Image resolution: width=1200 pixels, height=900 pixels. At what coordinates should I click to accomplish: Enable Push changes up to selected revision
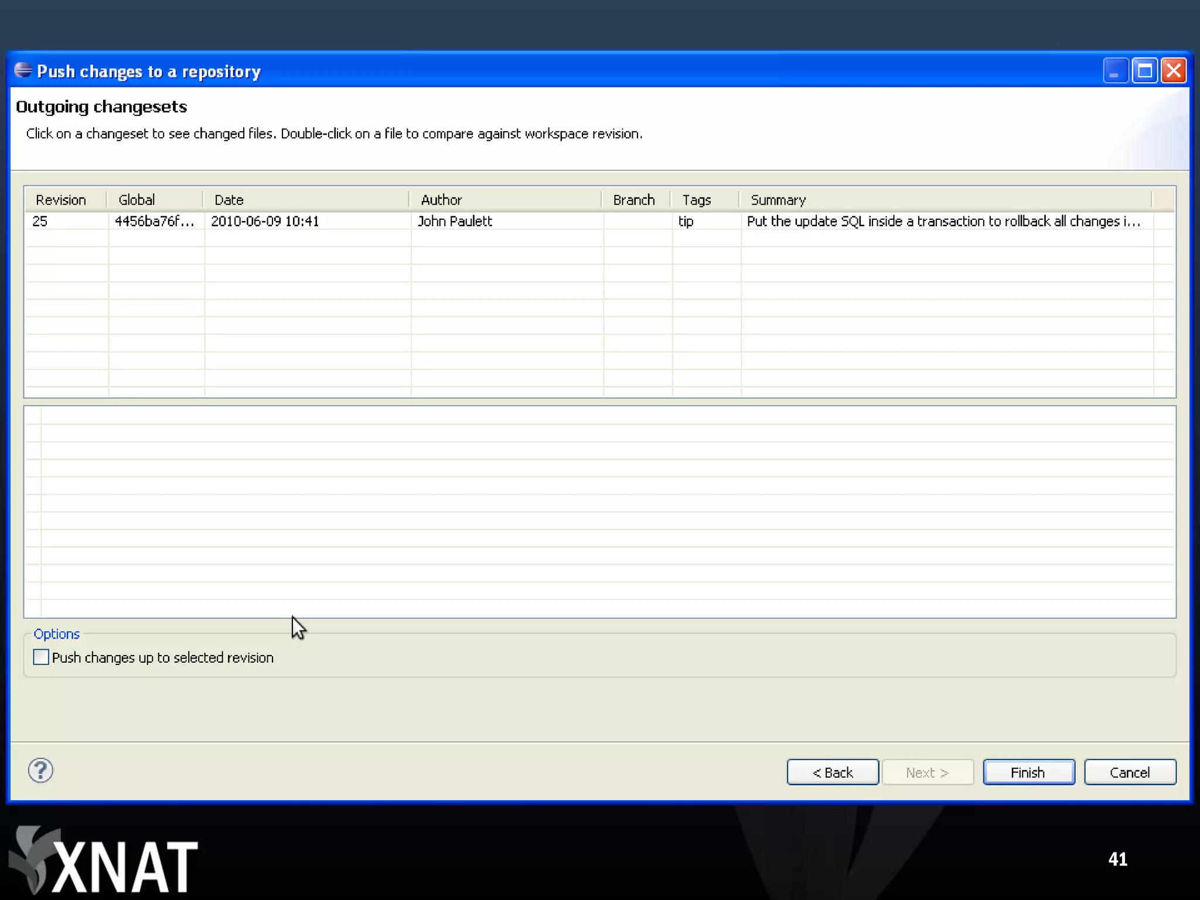[41, 657]
